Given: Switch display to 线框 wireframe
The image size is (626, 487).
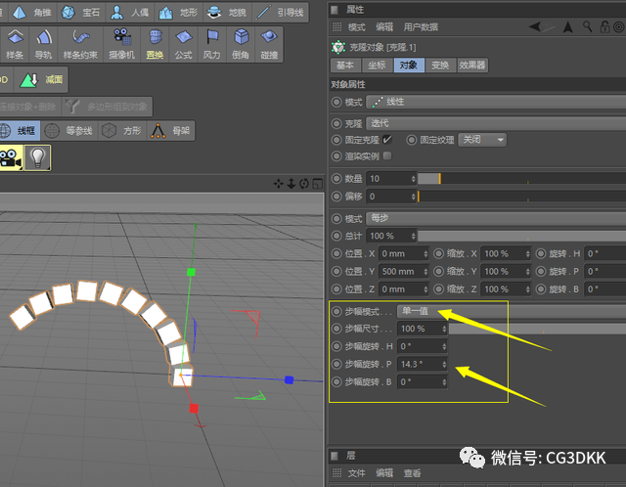Looking at the screenshot, I should tap(19, 130).
